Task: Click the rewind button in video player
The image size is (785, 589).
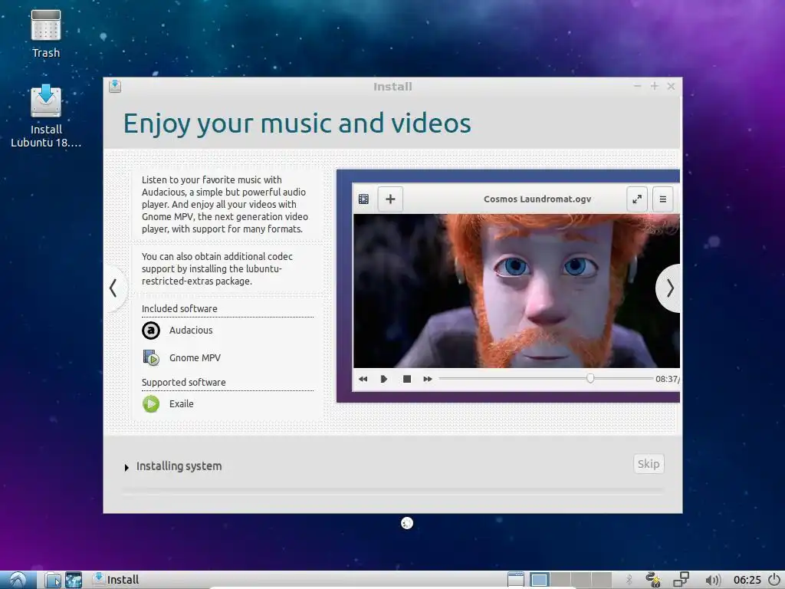Action: (x=363, y=379)
